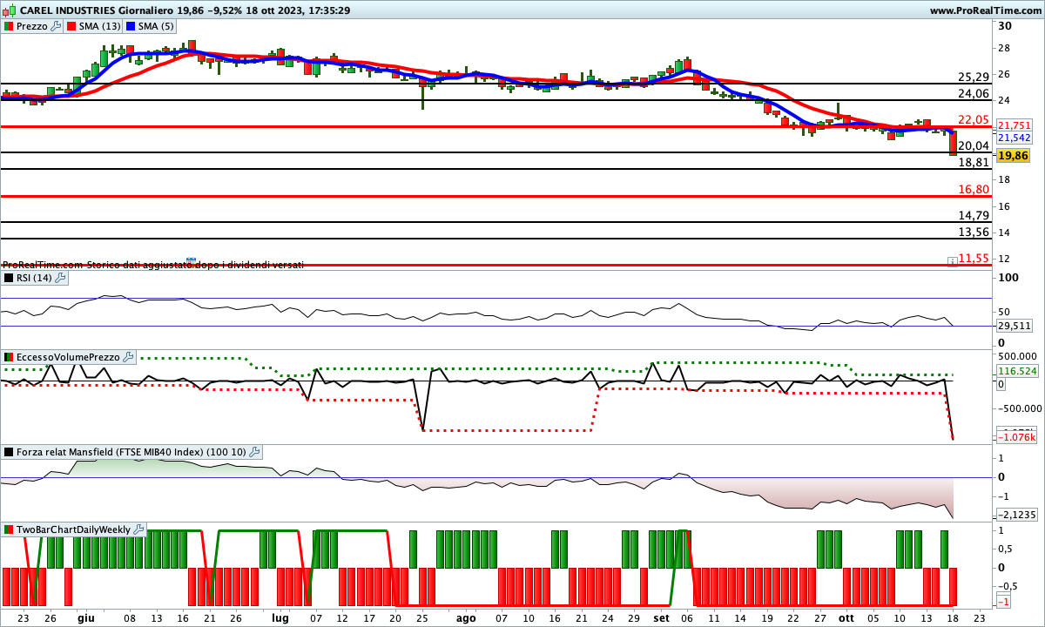Click the 'ott' marker on the date axis
The width and height of the screenshot is (1045, 627).
point(845,617)
